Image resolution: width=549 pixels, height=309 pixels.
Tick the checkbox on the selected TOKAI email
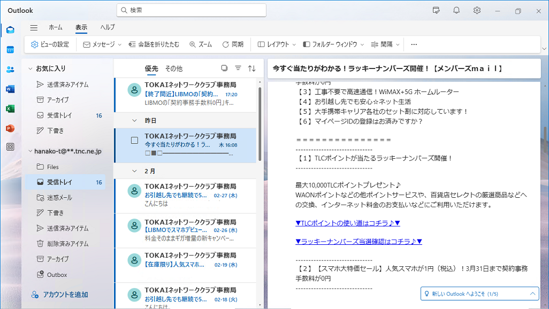pos(134,141)
